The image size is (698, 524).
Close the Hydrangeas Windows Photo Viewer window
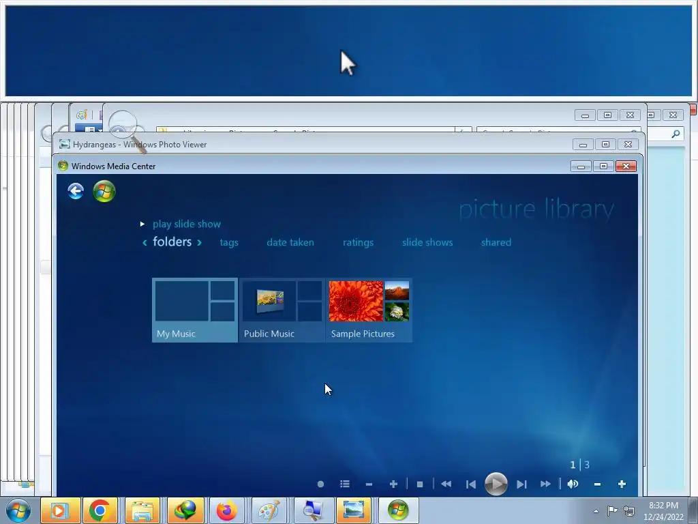(x=628, y=145)
